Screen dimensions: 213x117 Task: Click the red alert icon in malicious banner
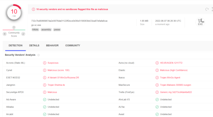tap(34, 9)
